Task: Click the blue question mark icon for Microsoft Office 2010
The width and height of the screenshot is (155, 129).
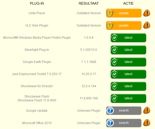Action: pyautogui.click(x=110, y=123)
